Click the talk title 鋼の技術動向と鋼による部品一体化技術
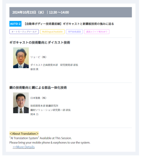This screenshot has width=142, height=156. click(38, 87)
